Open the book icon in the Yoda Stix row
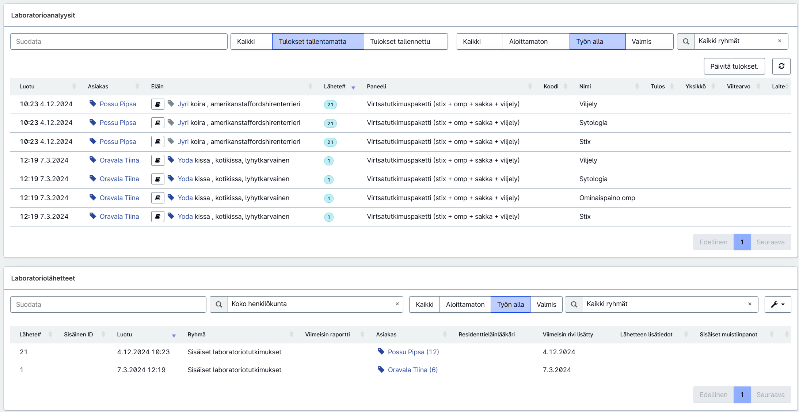Screen dimensions: 799x412 [x=157, y=217]
